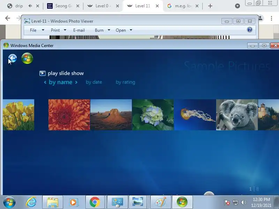Viewport: 279px width, 209px height.
Task: Click the round dropdown icon near tab strip
Action: 237,6
